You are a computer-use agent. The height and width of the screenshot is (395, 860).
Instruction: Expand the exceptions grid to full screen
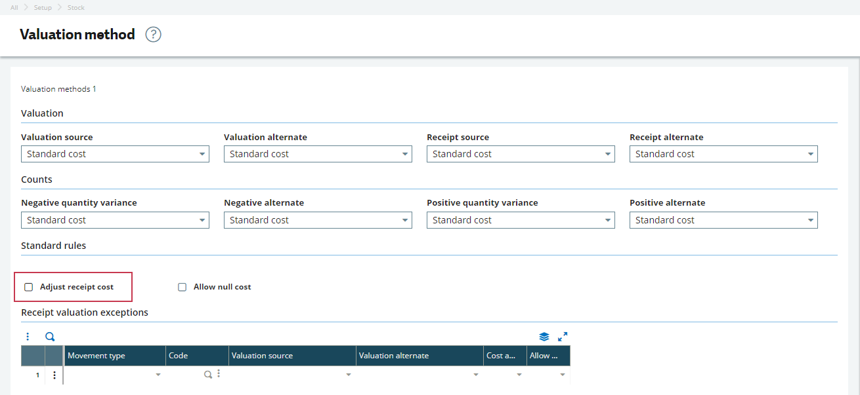point(563,337)
